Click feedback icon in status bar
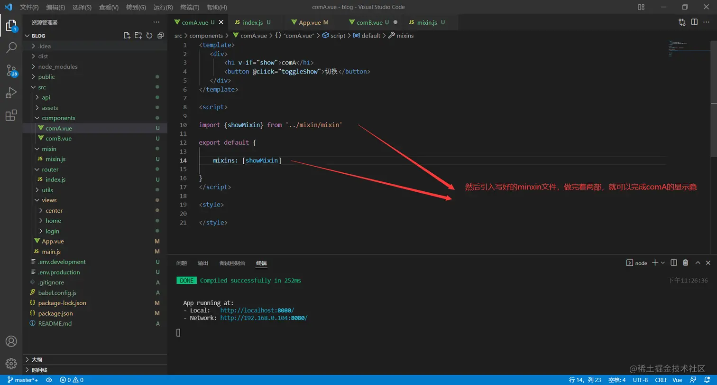Screen dimensions: 717x385 pyautogui.click(x=694, y=380)
